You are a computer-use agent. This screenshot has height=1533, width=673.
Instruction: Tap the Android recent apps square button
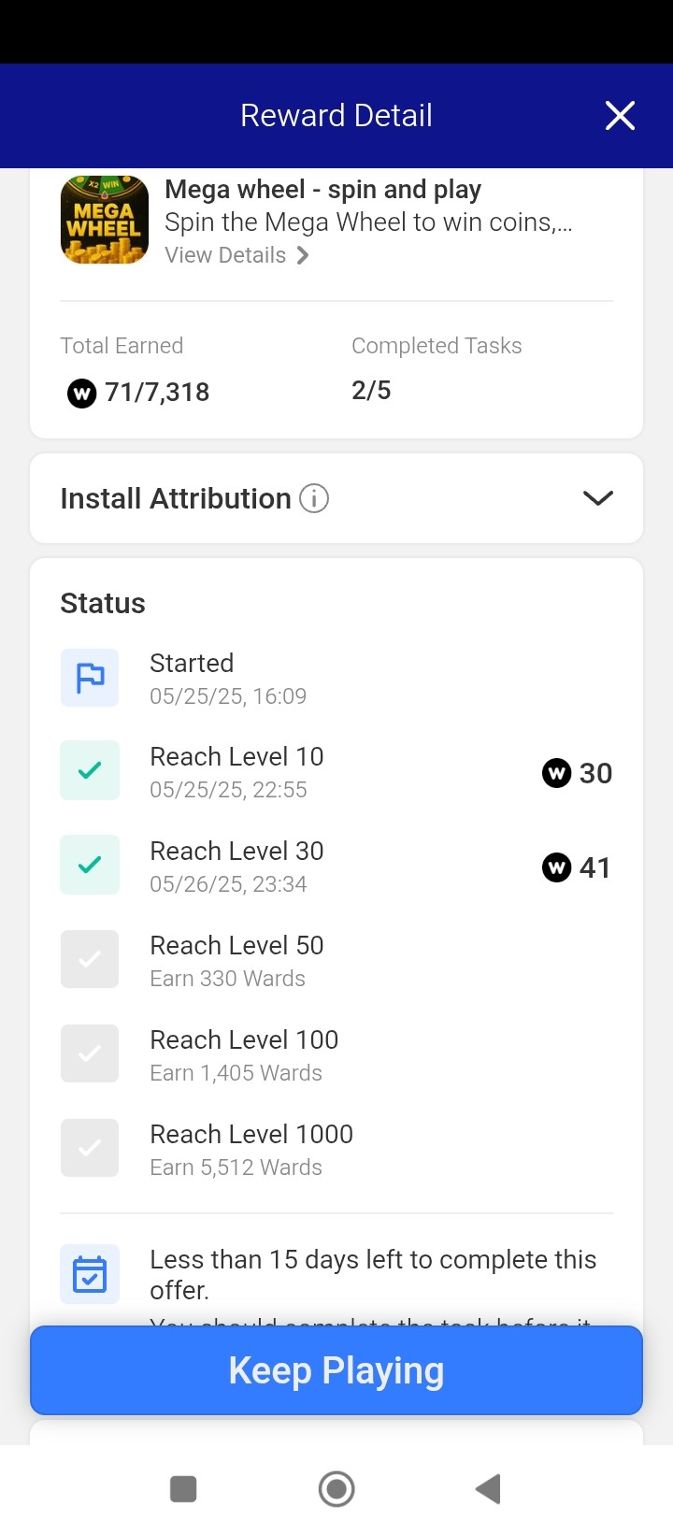(x=183, y=1489)
